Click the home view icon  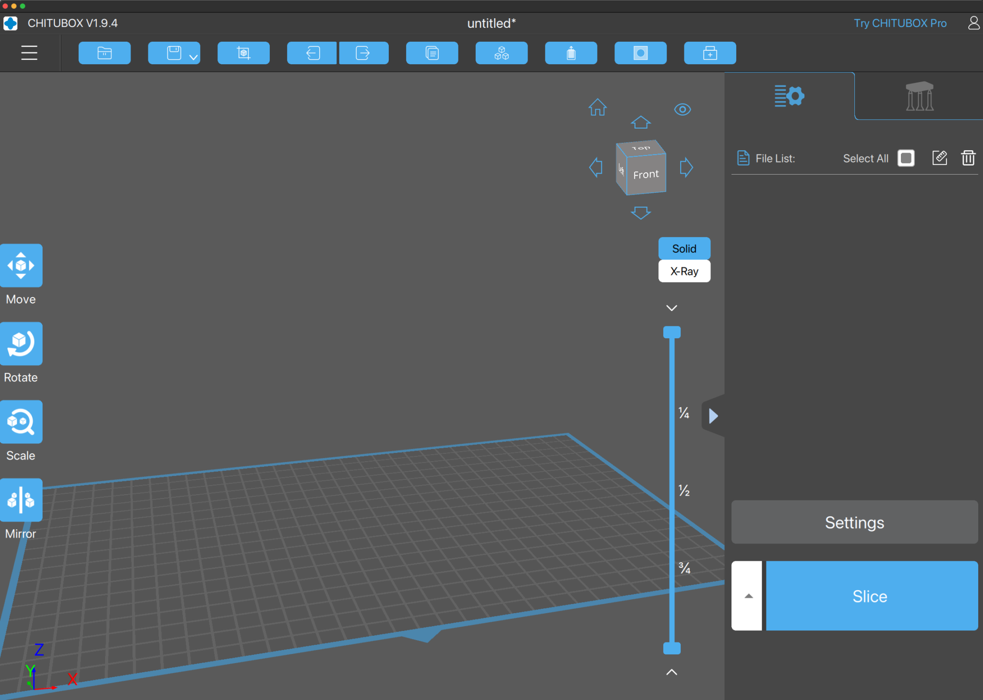[x=598, y=107]
